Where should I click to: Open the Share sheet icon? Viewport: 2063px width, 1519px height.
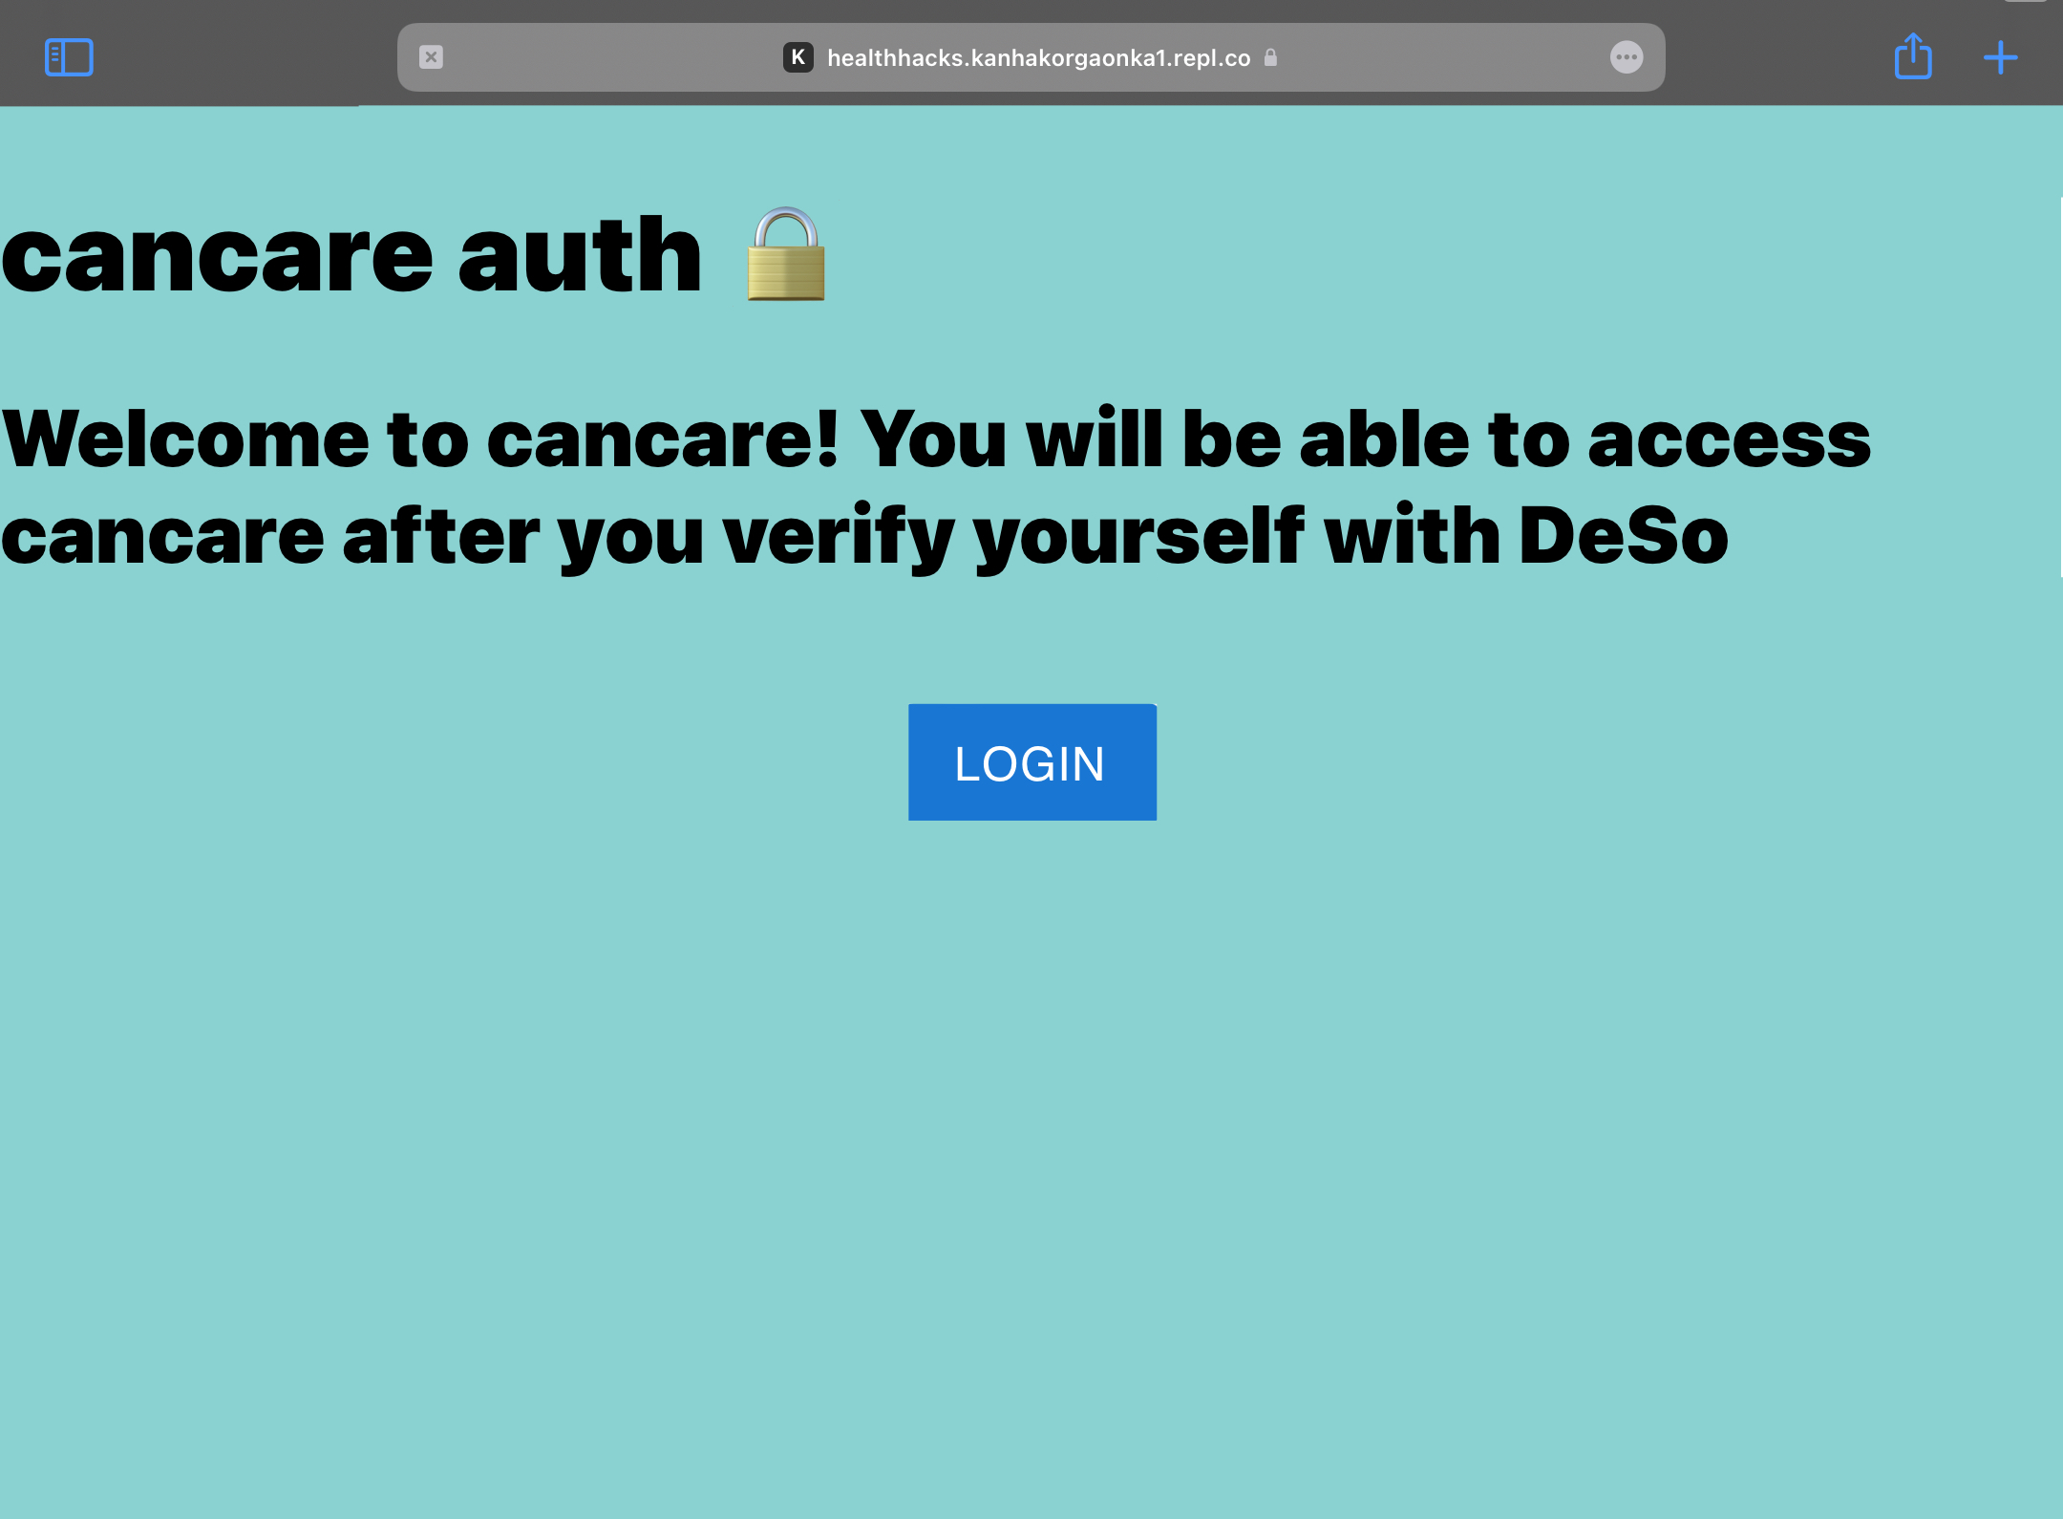click(1913, 57)
